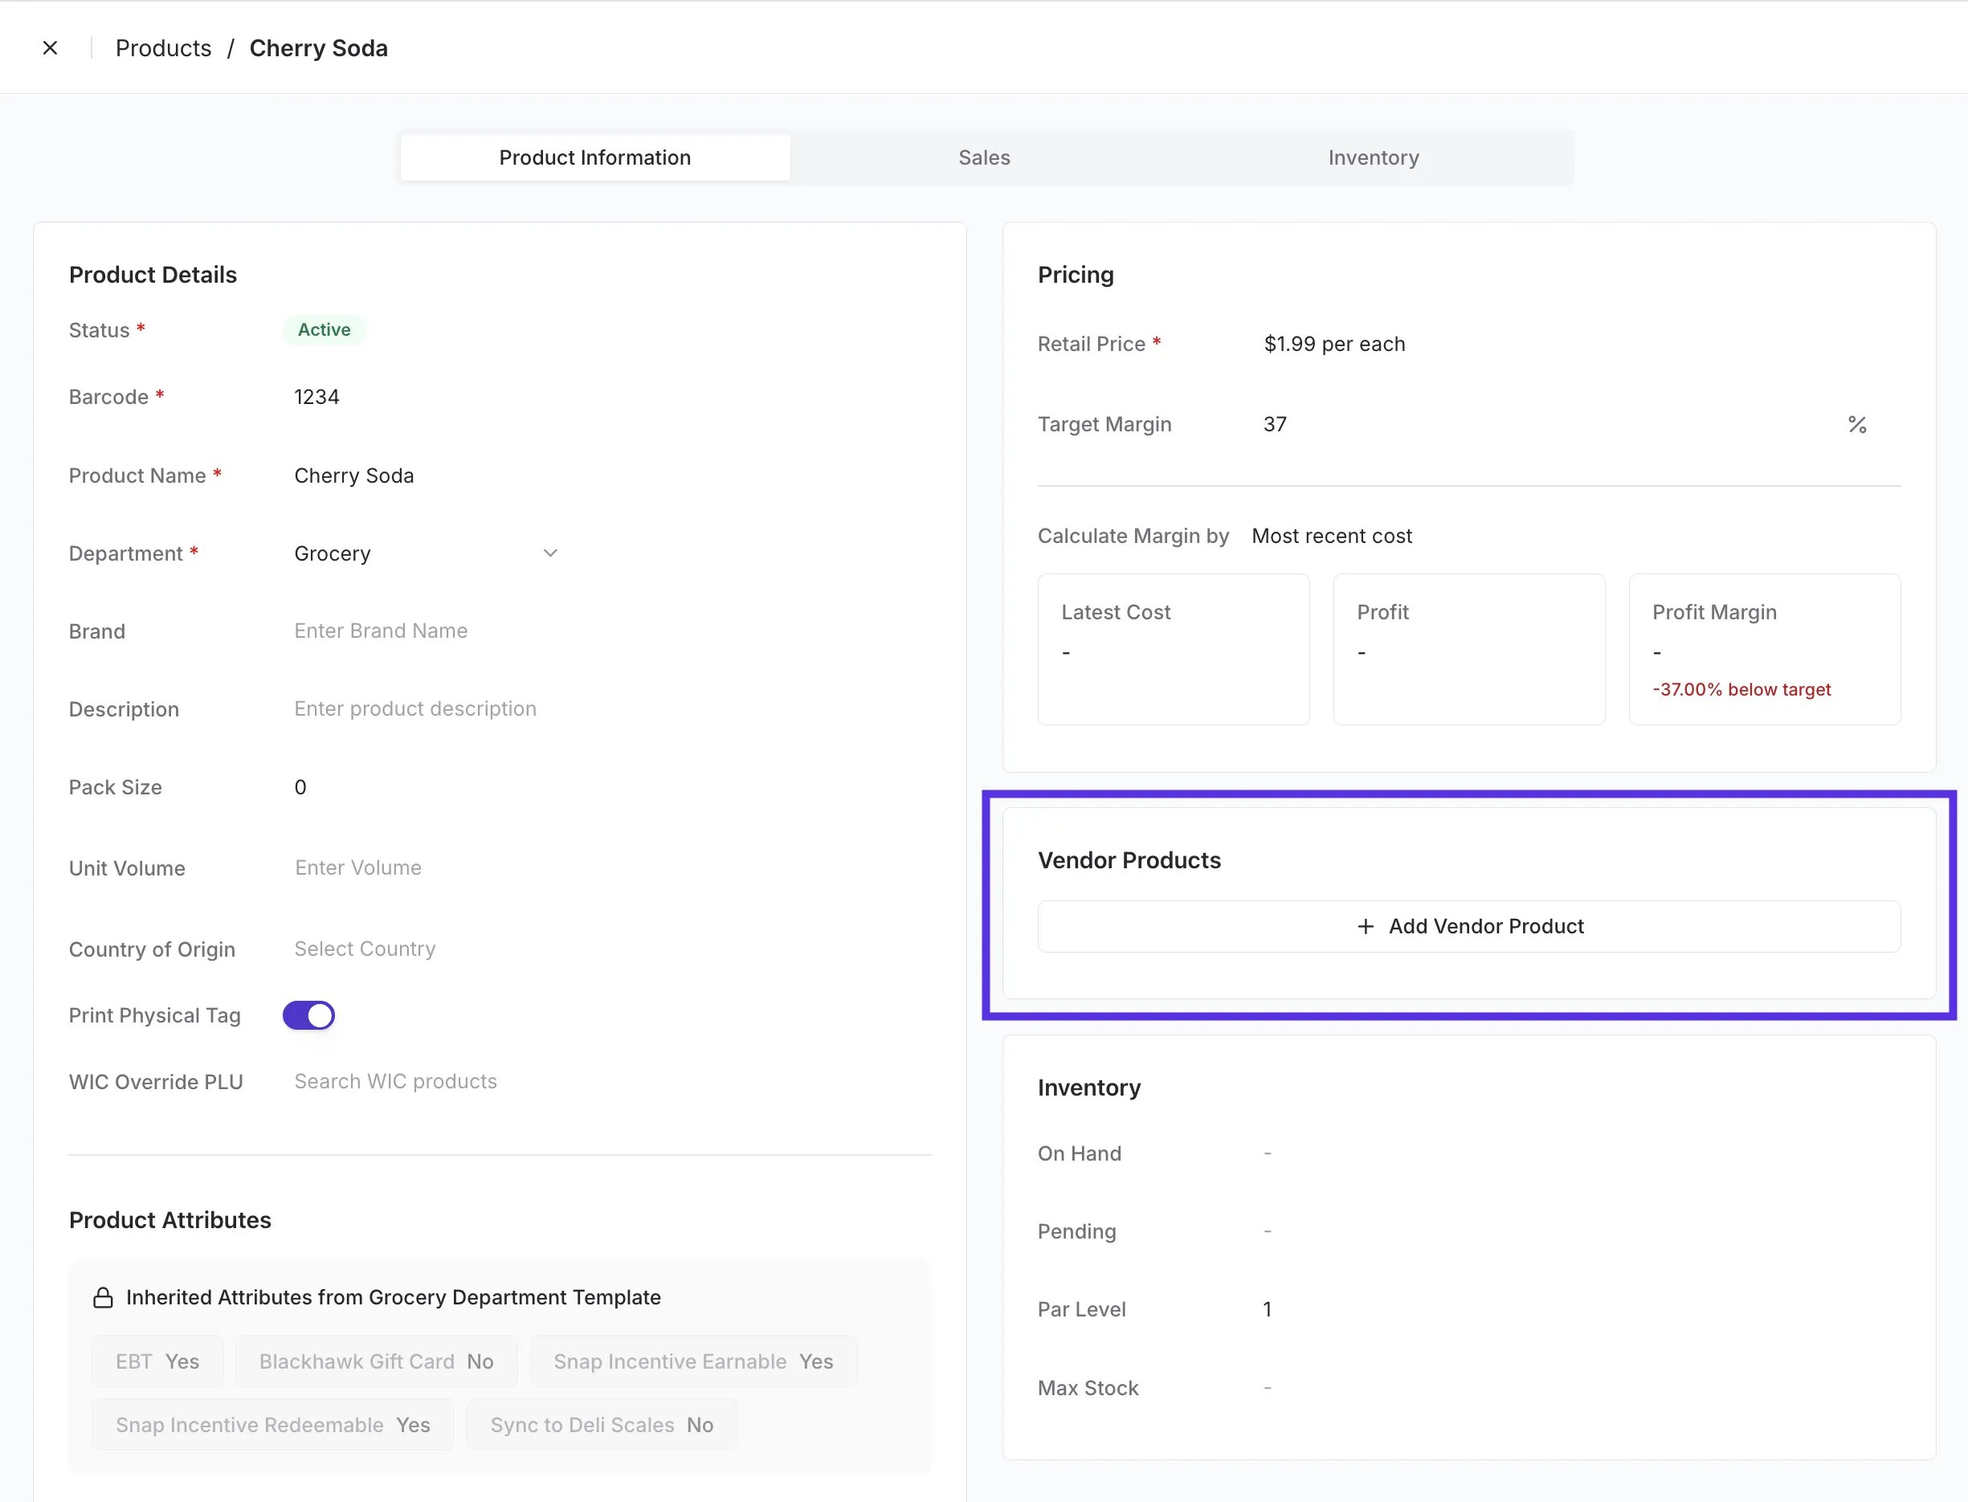The image size is (1968, 1502).
Task: Click the Par Level value field
Action: point(1267,1310)
